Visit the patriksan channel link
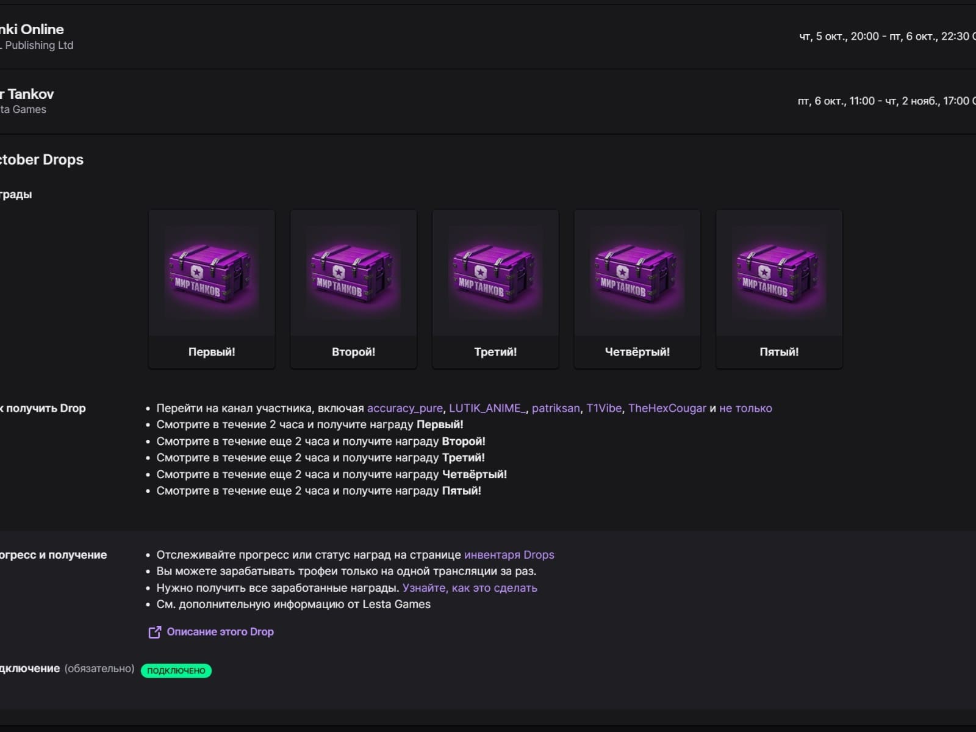 [556, 409]
